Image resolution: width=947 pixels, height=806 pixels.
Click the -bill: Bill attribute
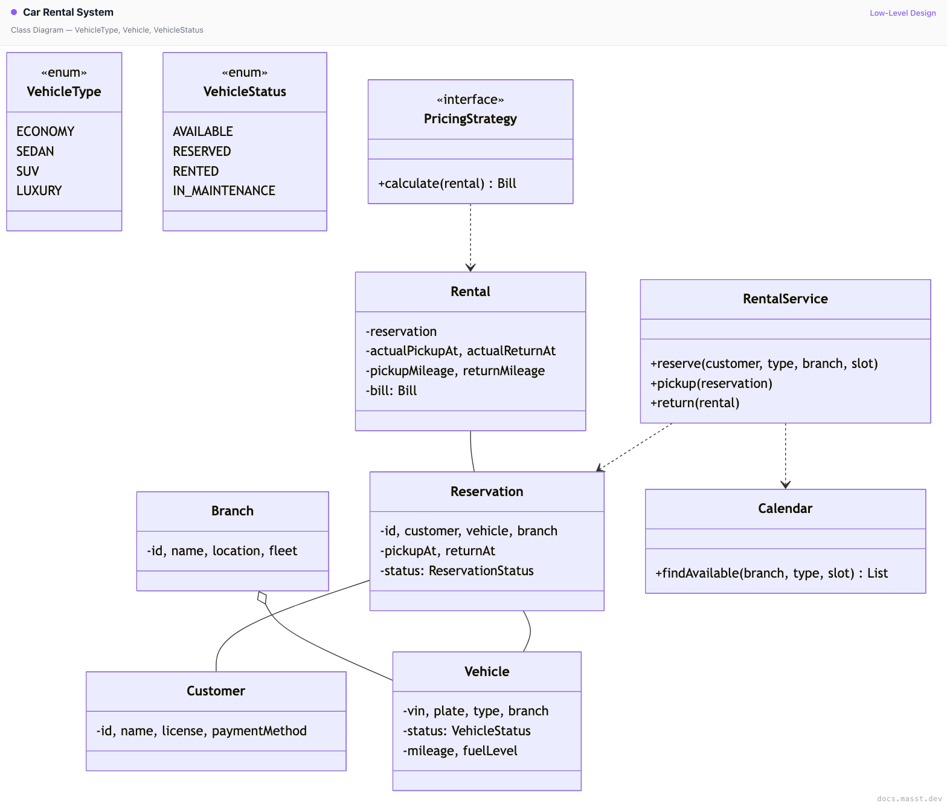391,390
